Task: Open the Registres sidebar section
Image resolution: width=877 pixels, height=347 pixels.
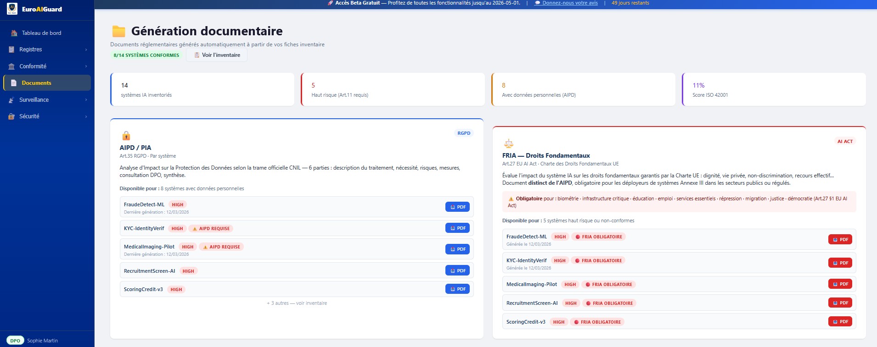Action: point(47,50)
